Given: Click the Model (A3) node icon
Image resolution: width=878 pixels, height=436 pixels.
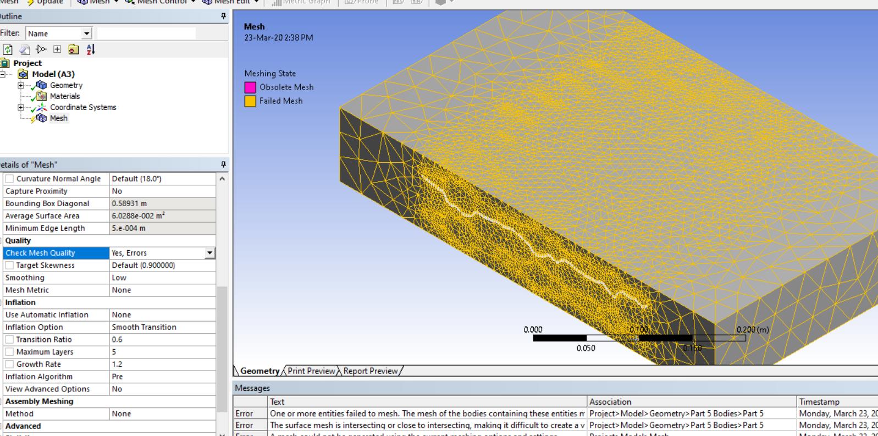Looking at the screenshot, I should [23, 74].
